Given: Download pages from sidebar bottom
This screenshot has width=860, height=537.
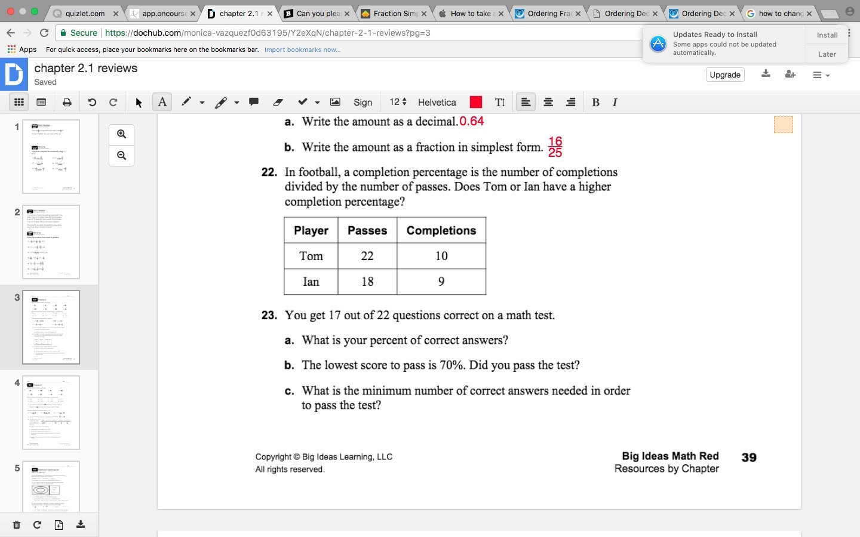Looking at the screenshot, I should click(81, 524).
